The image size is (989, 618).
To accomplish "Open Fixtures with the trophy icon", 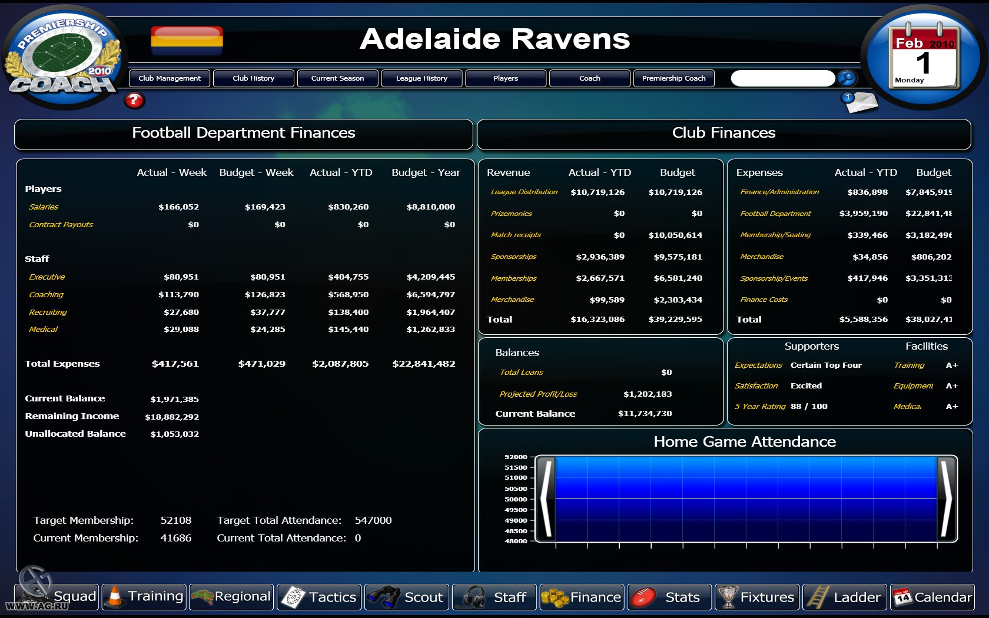I will 757,597.
